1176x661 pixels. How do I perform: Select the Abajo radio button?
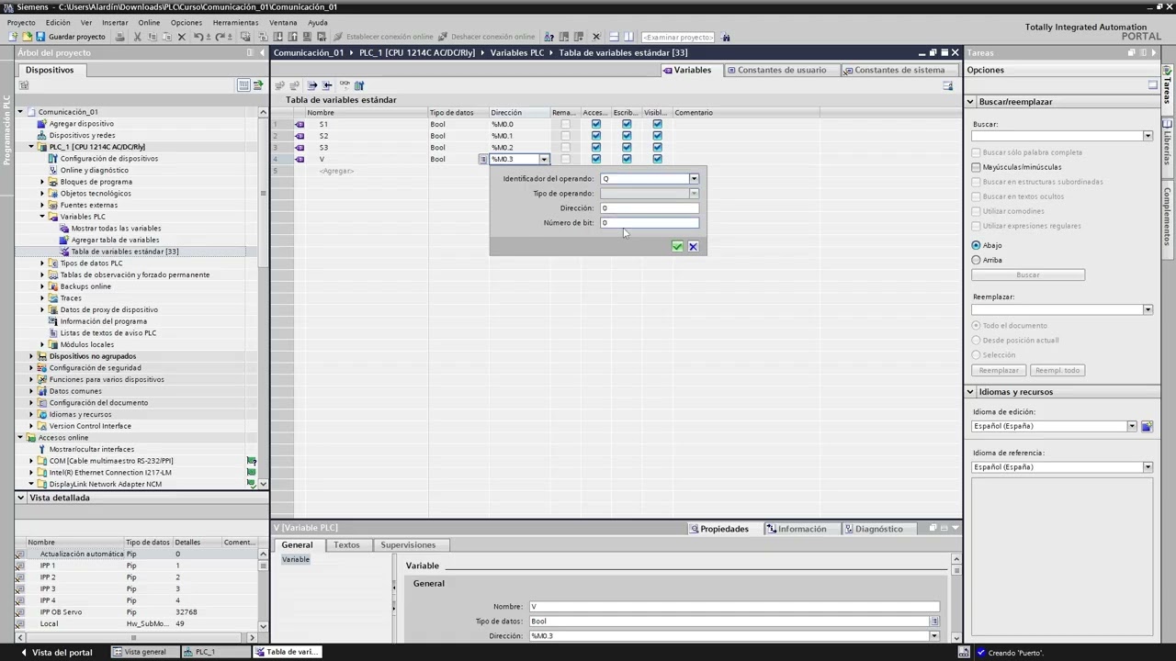coord(976,245)
